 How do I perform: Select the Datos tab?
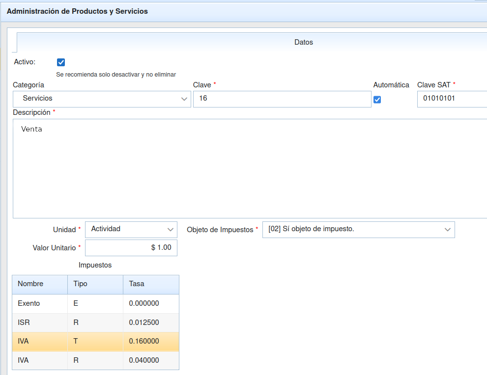click(x=303, y=42)
